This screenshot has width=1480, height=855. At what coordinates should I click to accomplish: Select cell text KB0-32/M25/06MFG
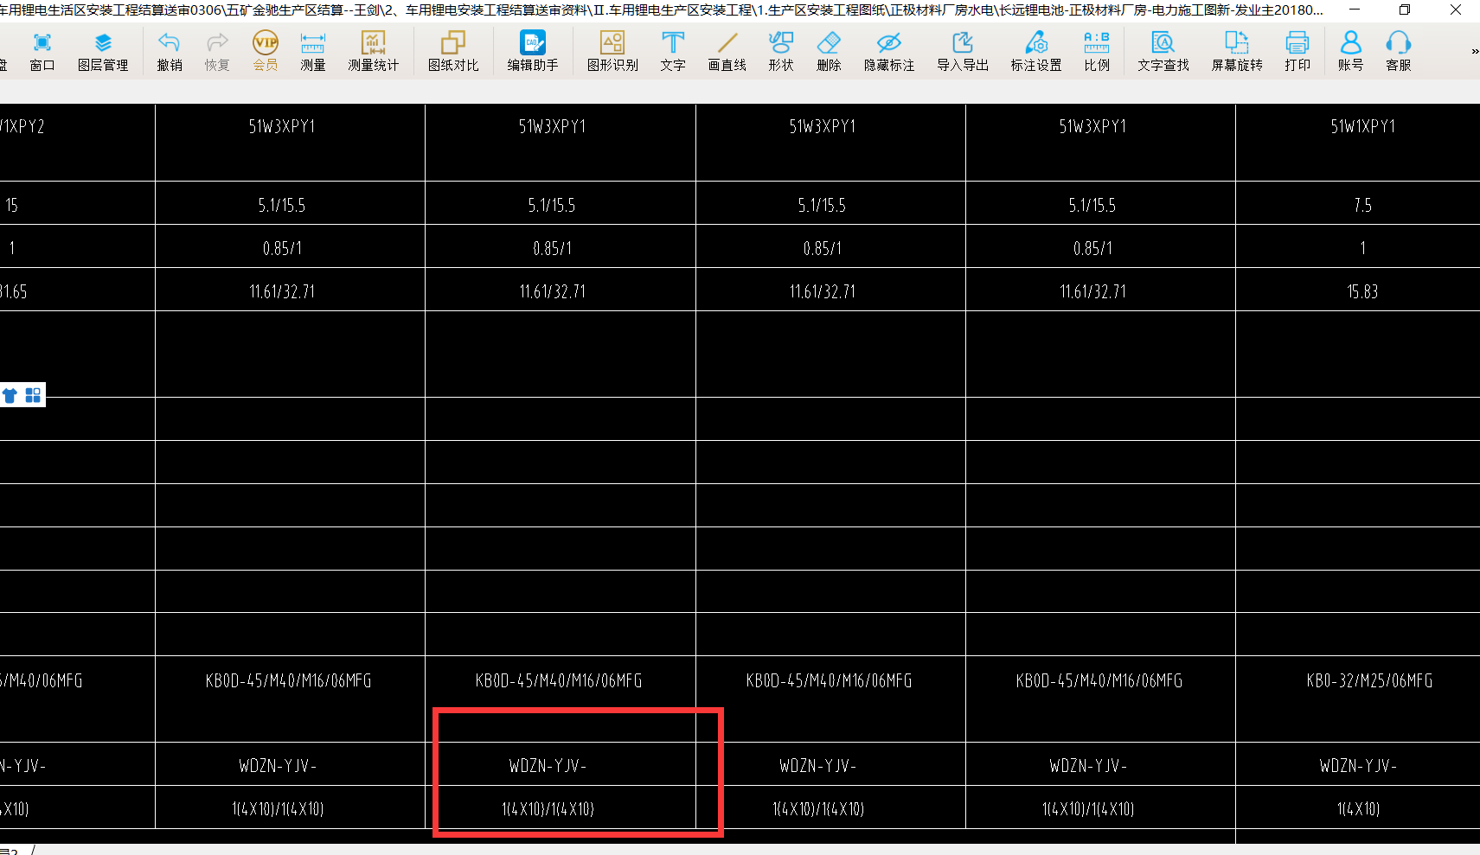pyautogui.click(x=1369, y=680)
